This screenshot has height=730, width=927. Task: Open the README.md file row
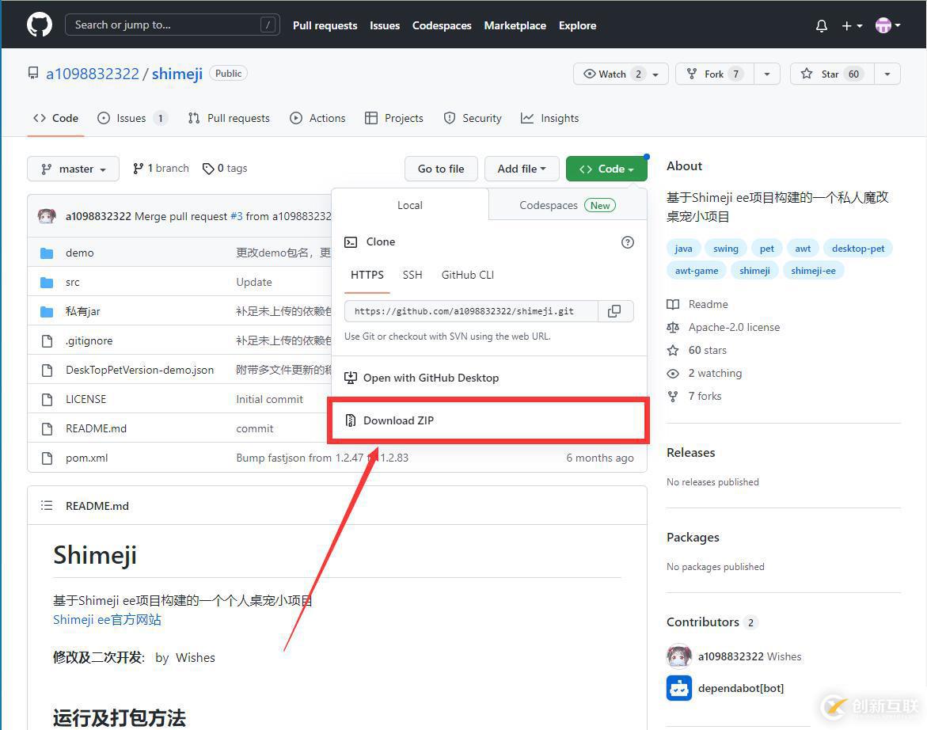[96, 428]
